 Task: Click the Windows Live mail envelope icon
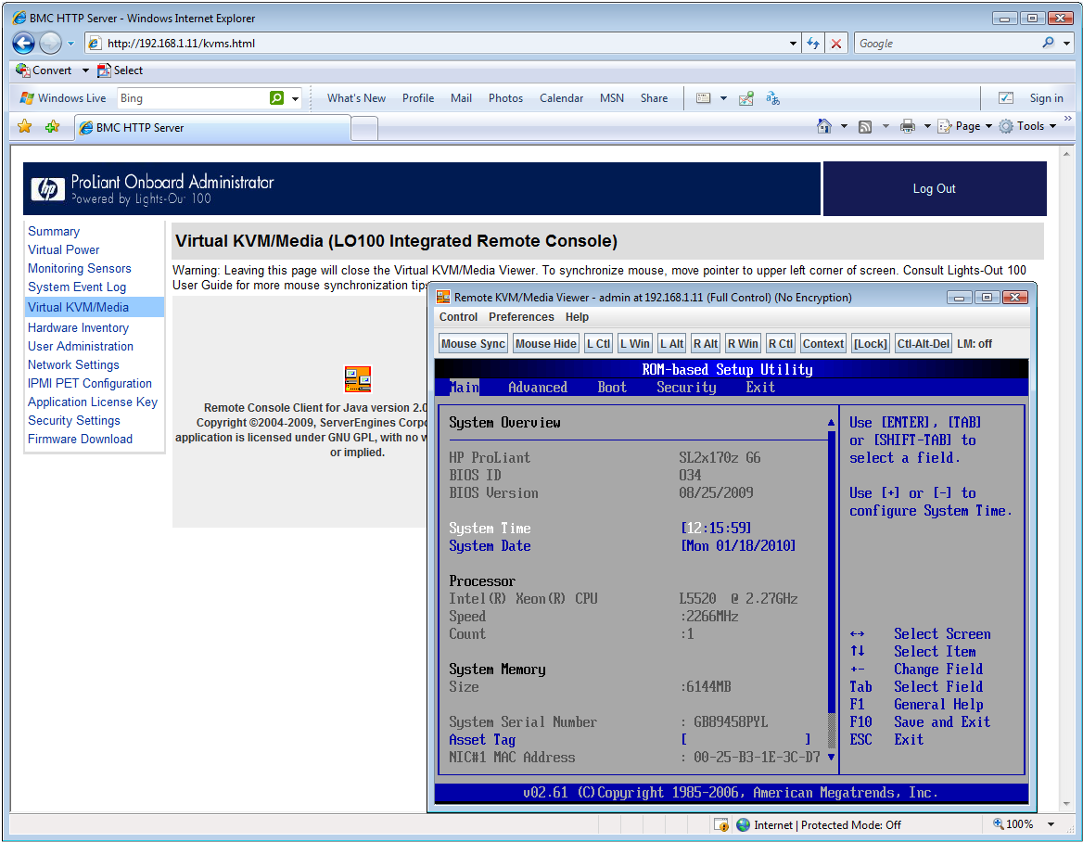pos(703,98)
